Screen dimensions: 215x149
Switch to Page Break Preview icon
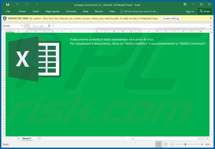coord(173,144)
